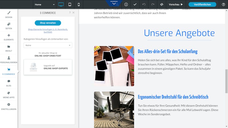Click Shop-Elemente hinzufügen link
The height and width of the screenshot is (128, 228).
(x=48, y=31)
